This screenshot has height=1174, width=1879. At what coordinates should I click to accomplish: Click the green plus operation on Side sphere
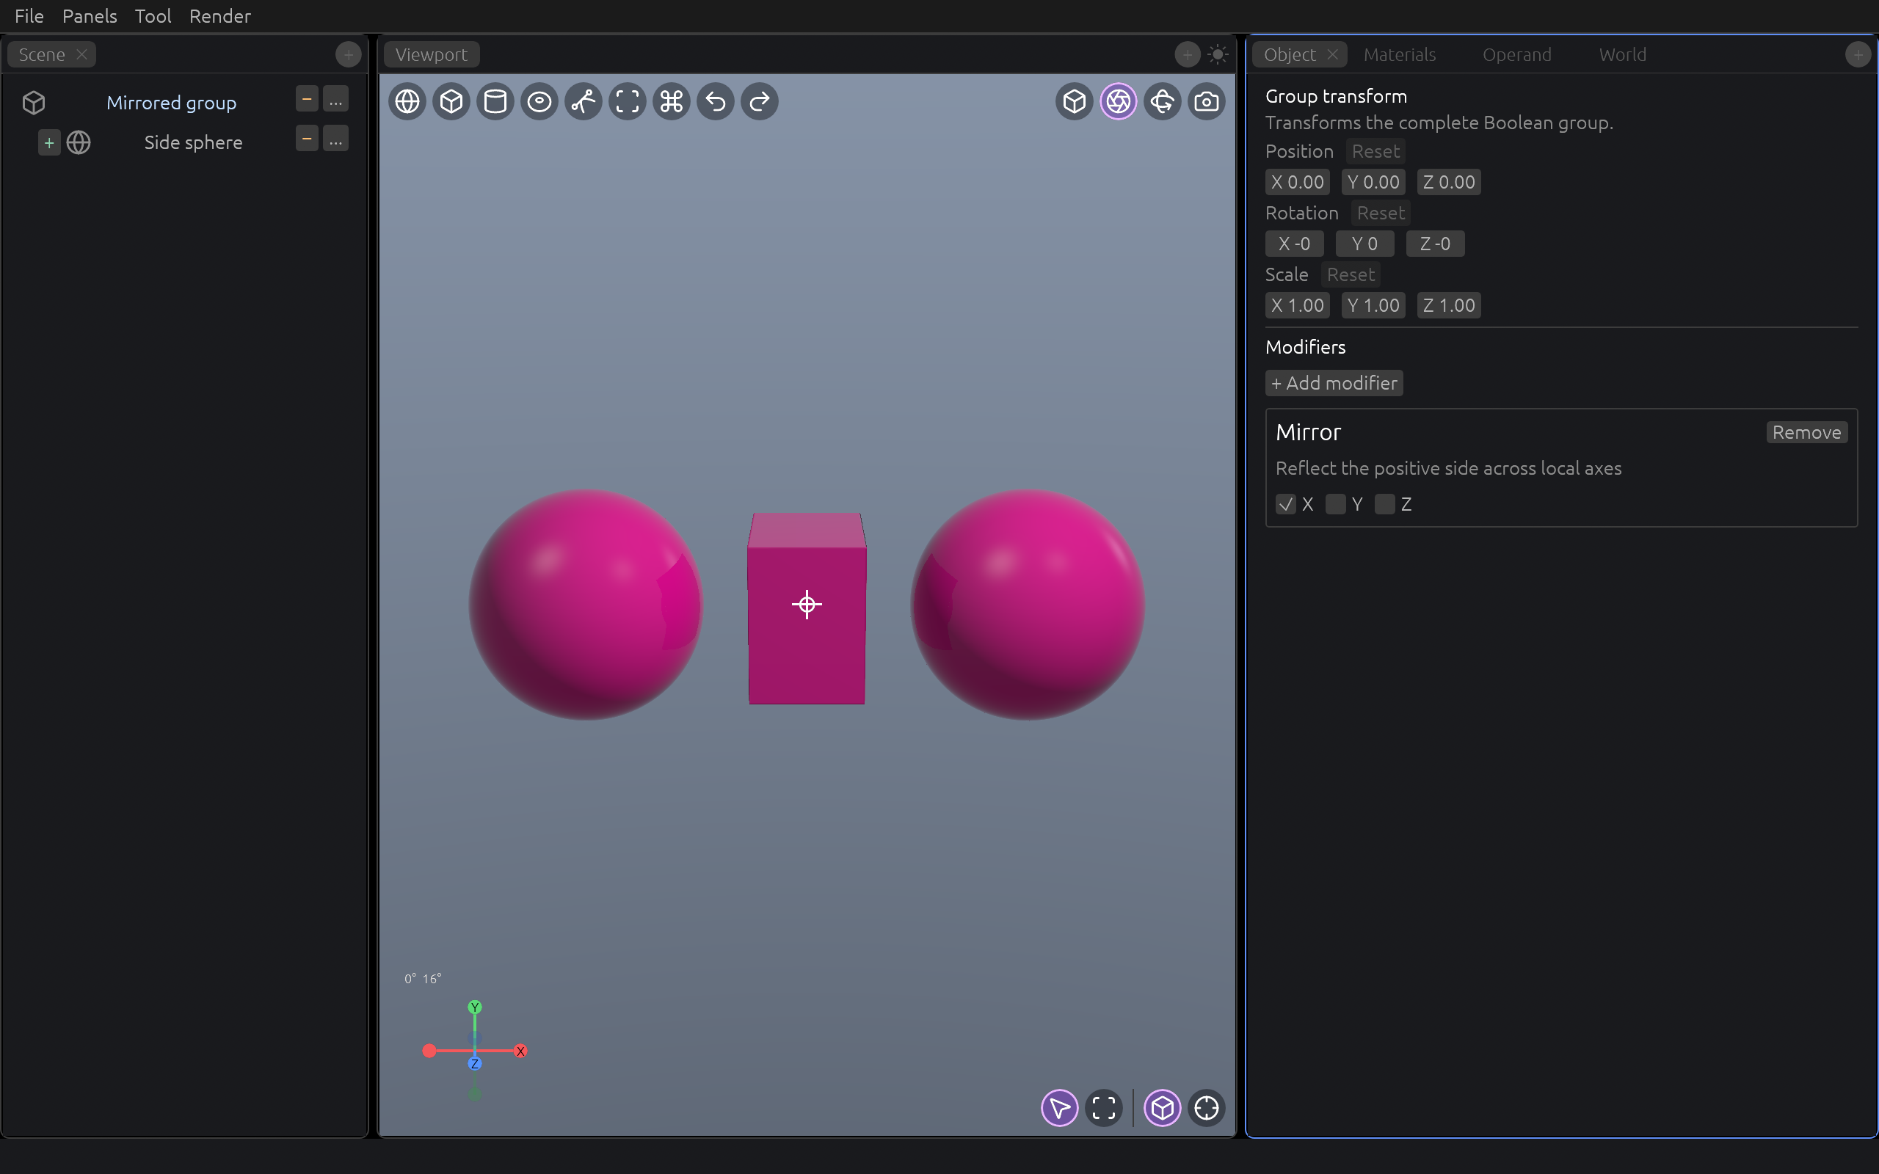[49, 143]
